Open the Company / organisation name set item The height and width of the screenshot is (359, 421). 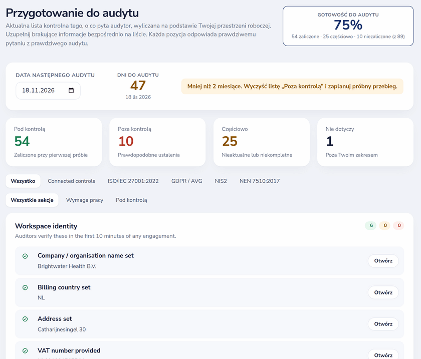383,261
